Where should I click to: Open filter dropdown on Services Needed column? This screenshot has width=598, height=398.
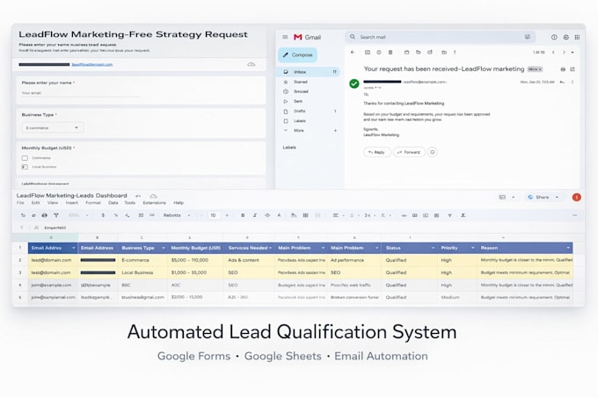click(x=270, y=248)
